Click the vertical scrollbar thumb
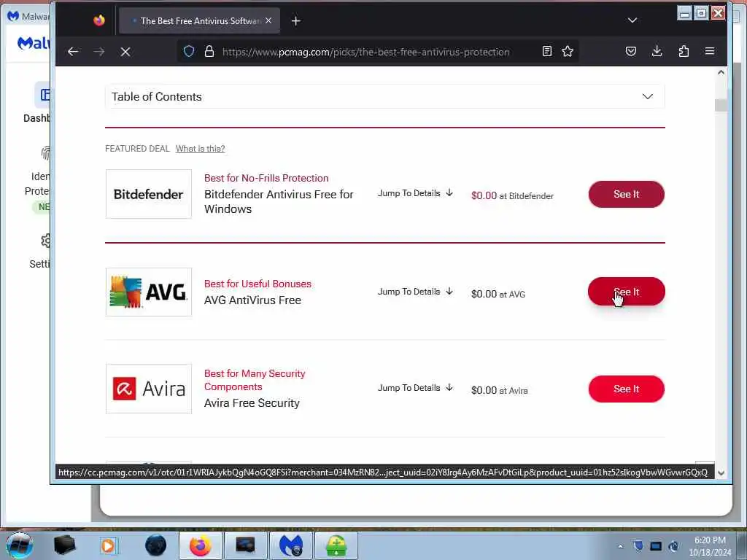 coord(721,105)
